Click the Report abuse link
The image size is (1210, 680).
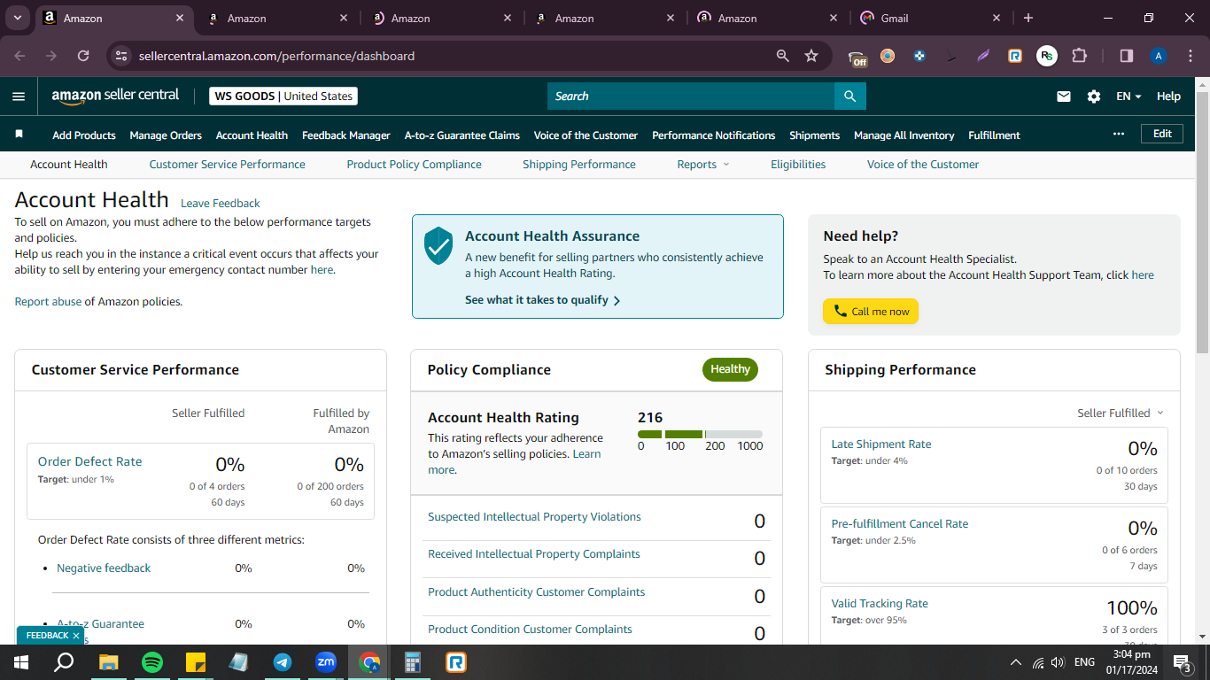coord(48,302)
